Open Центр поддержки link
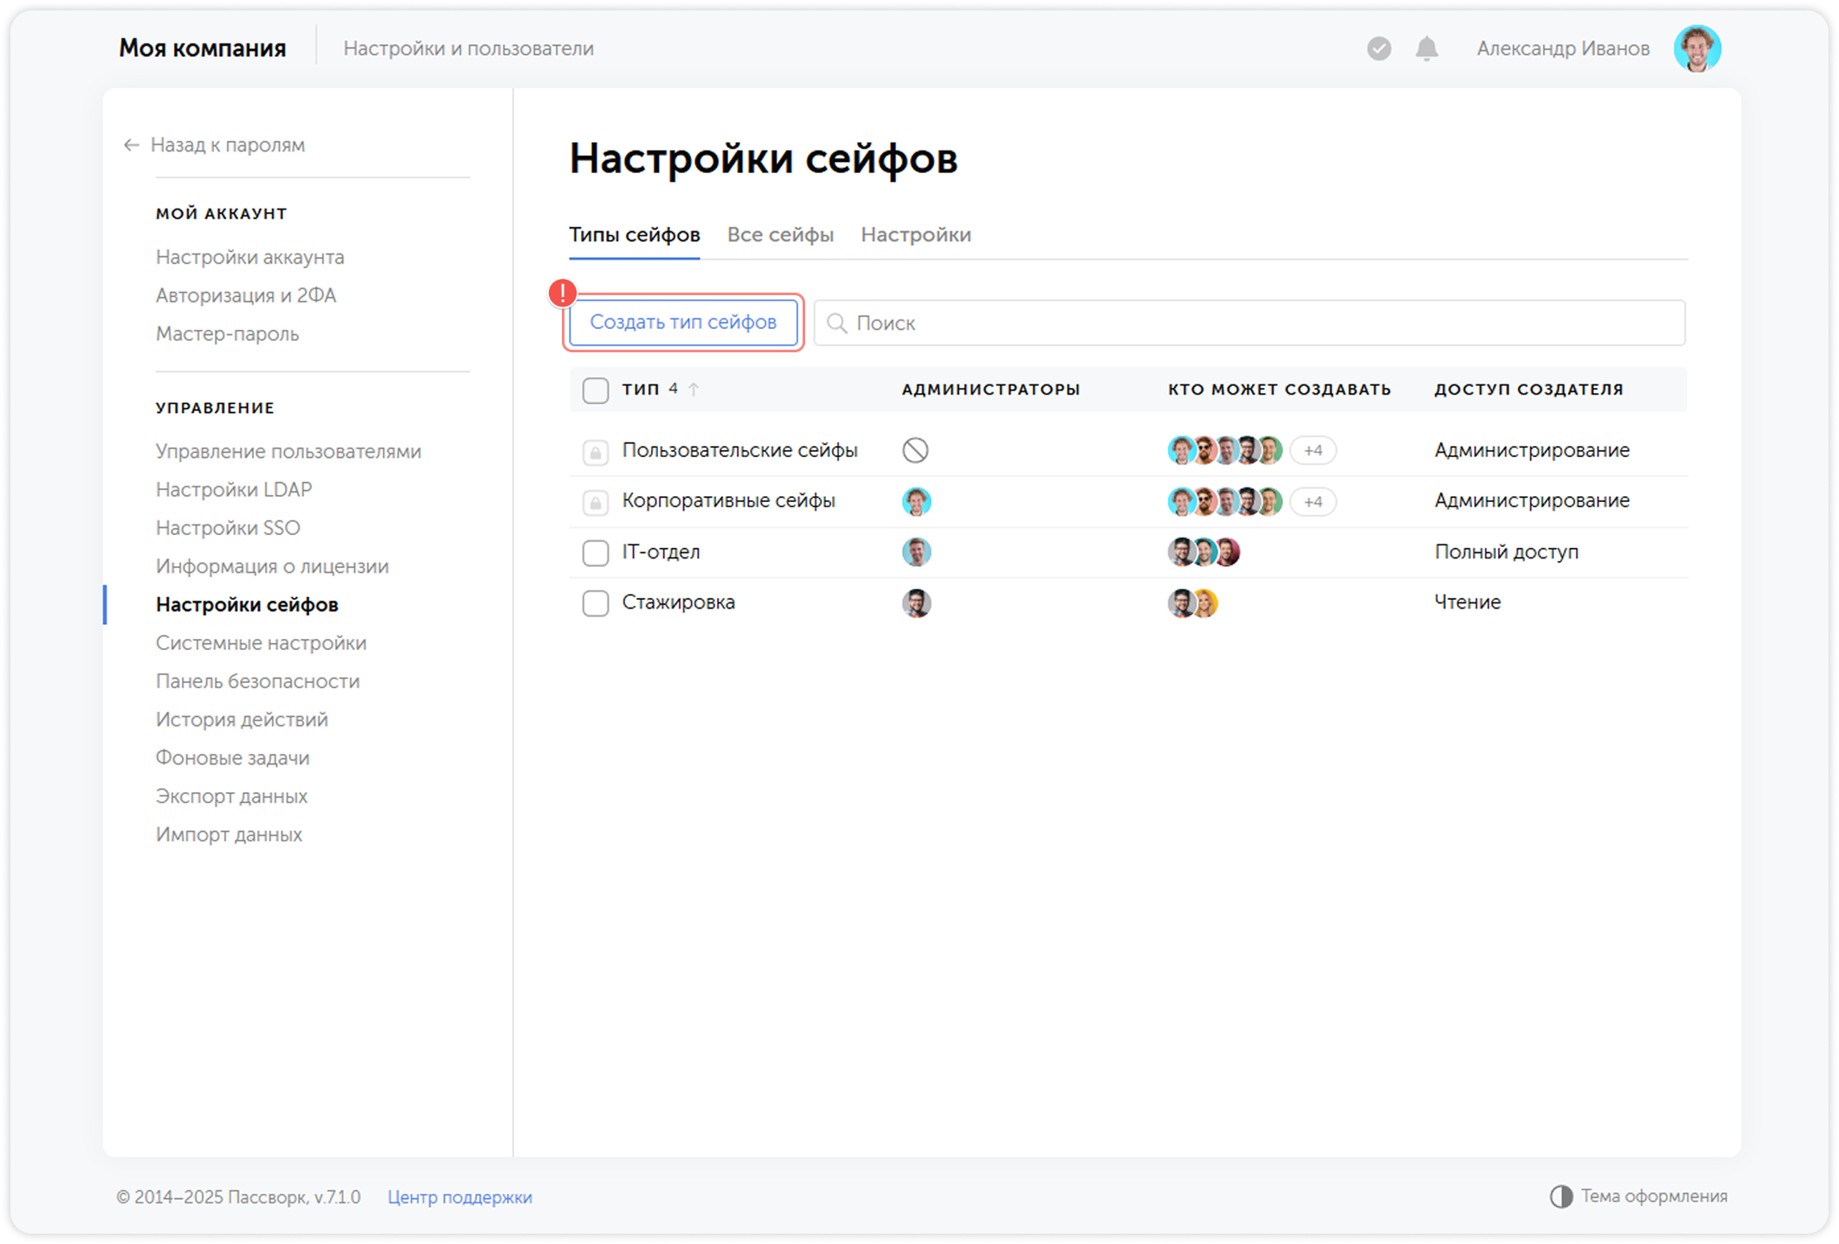 pos(460,1197)
